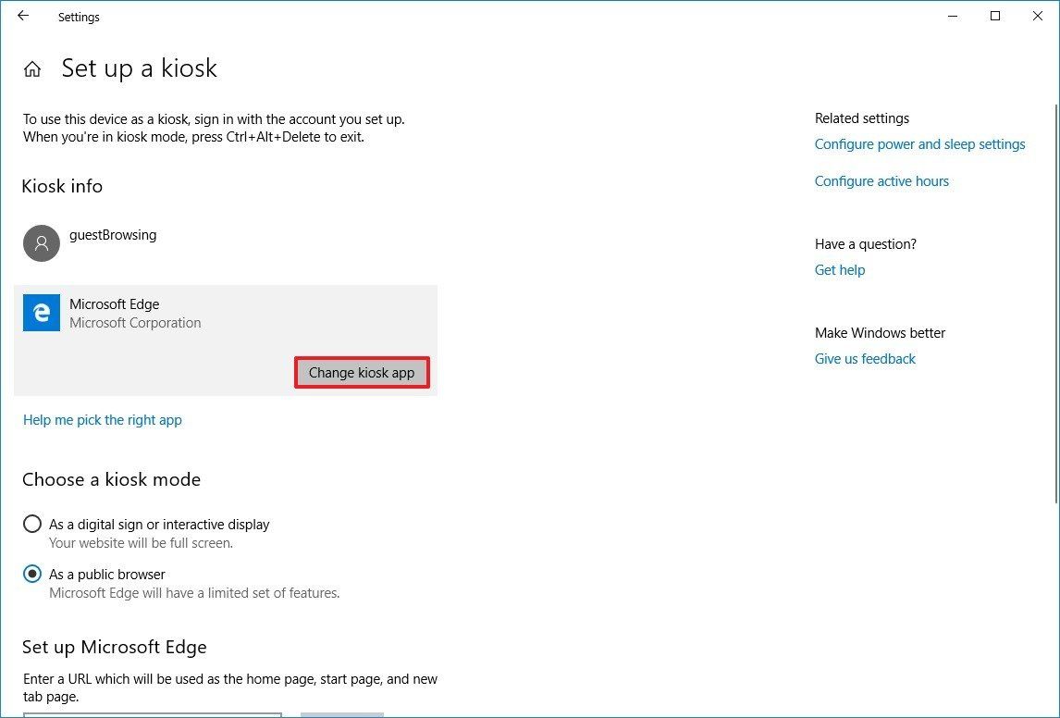Click the Settings title bar label
The image size is (1060, 718).
(79, 17)
